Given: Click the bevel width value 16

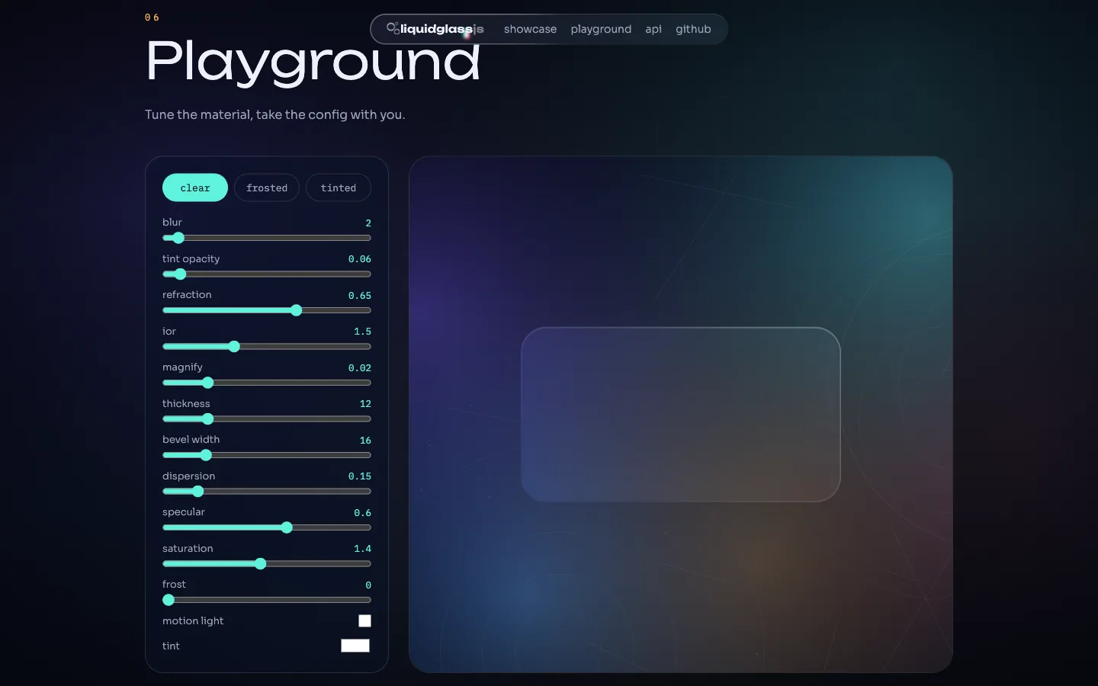Looking at the screenshot, I should point(365,440).
